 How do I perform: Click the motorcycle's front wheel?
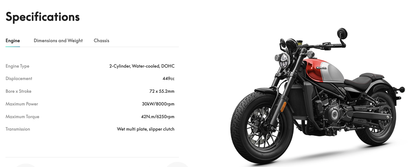(262, 127)
